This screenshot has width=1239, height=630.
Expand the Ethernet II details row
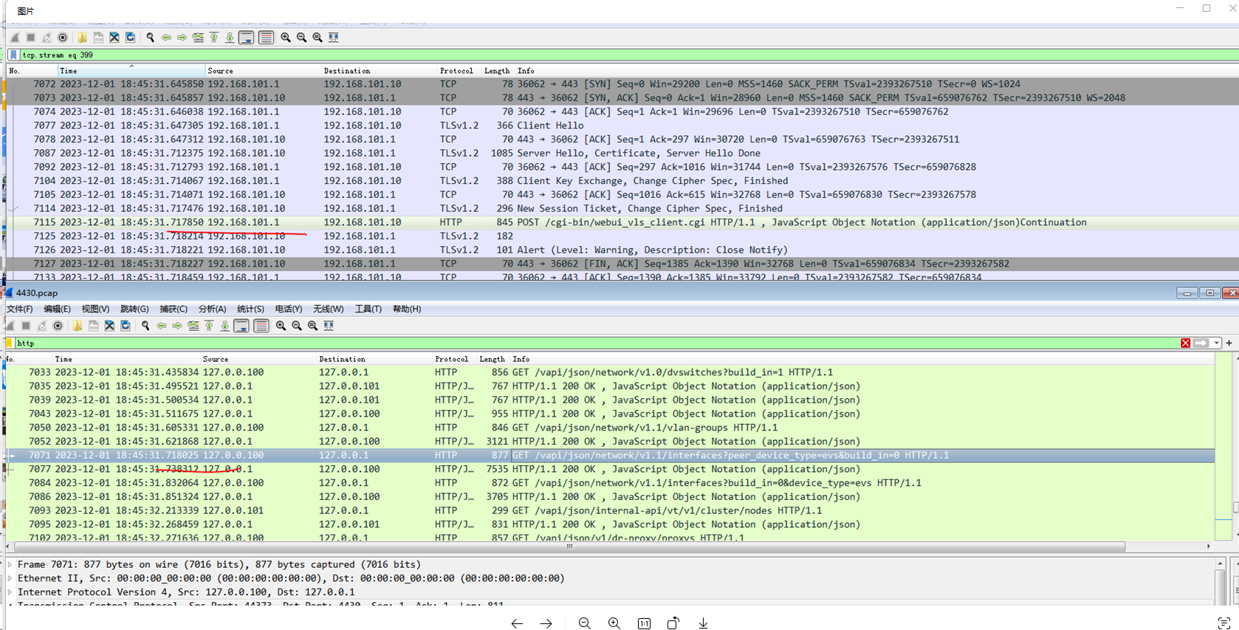[10, 578]
